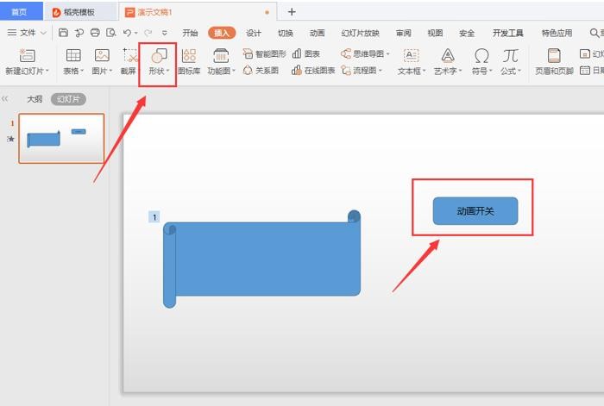Click the 动画开关 button shape on slide
Screen dimensions: 604x406
point(475,211)
